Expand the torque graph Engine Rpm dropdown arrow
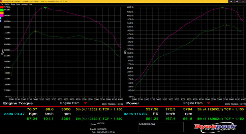Image resolution: width=246 pixels, height=134 pixels. tap(85, 104)
